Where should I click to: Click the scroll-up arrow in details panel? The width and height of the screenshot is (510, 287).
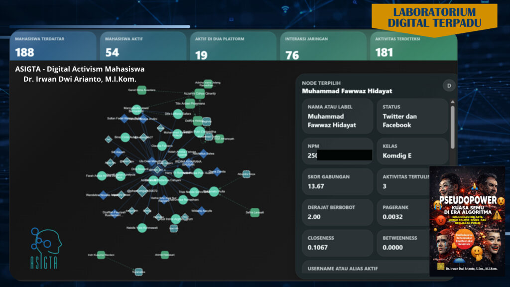(x=453, y=100)
